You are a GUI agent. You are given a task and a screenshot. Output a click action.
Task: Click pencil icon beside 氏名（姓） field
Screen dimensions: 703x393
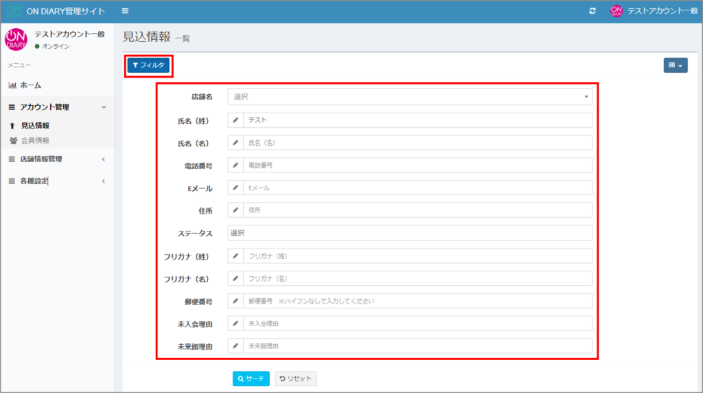click(x=235, y=120)
